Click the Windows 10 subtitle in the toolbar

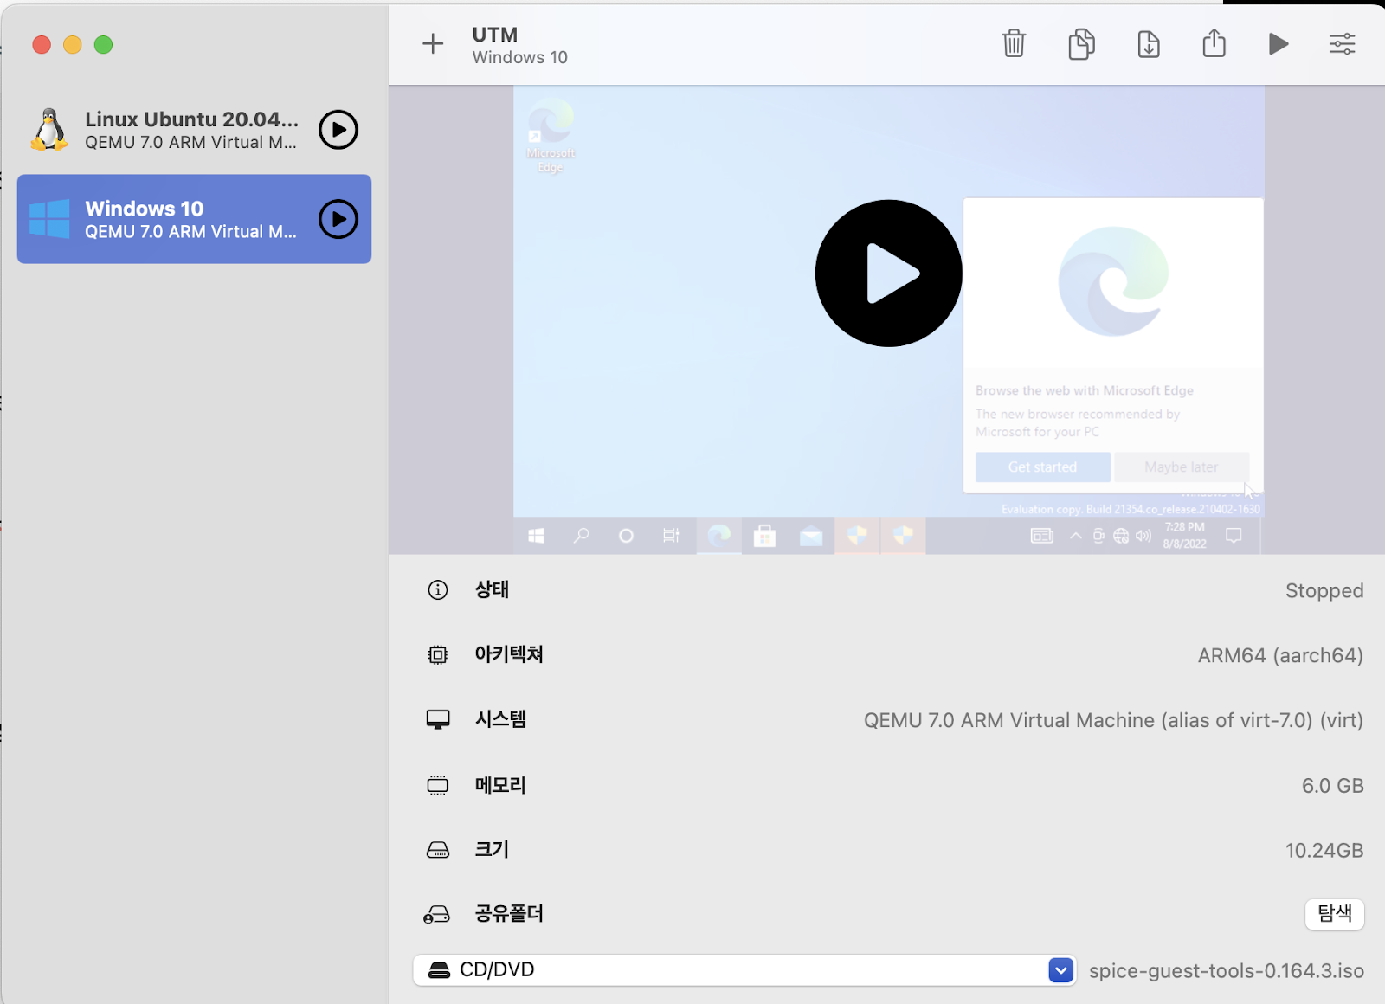pyautogui.click(x=520, y=57)
